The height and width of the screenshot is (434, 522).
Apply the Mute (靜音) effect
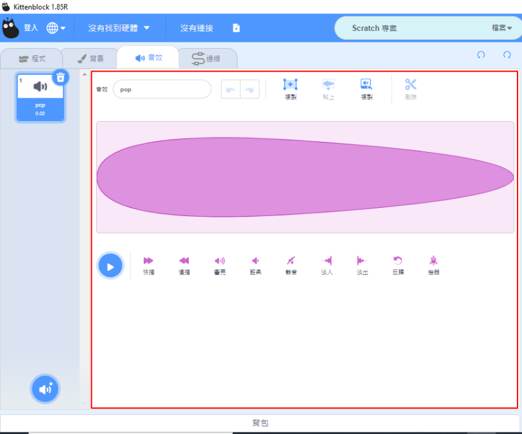coord(291,266)
